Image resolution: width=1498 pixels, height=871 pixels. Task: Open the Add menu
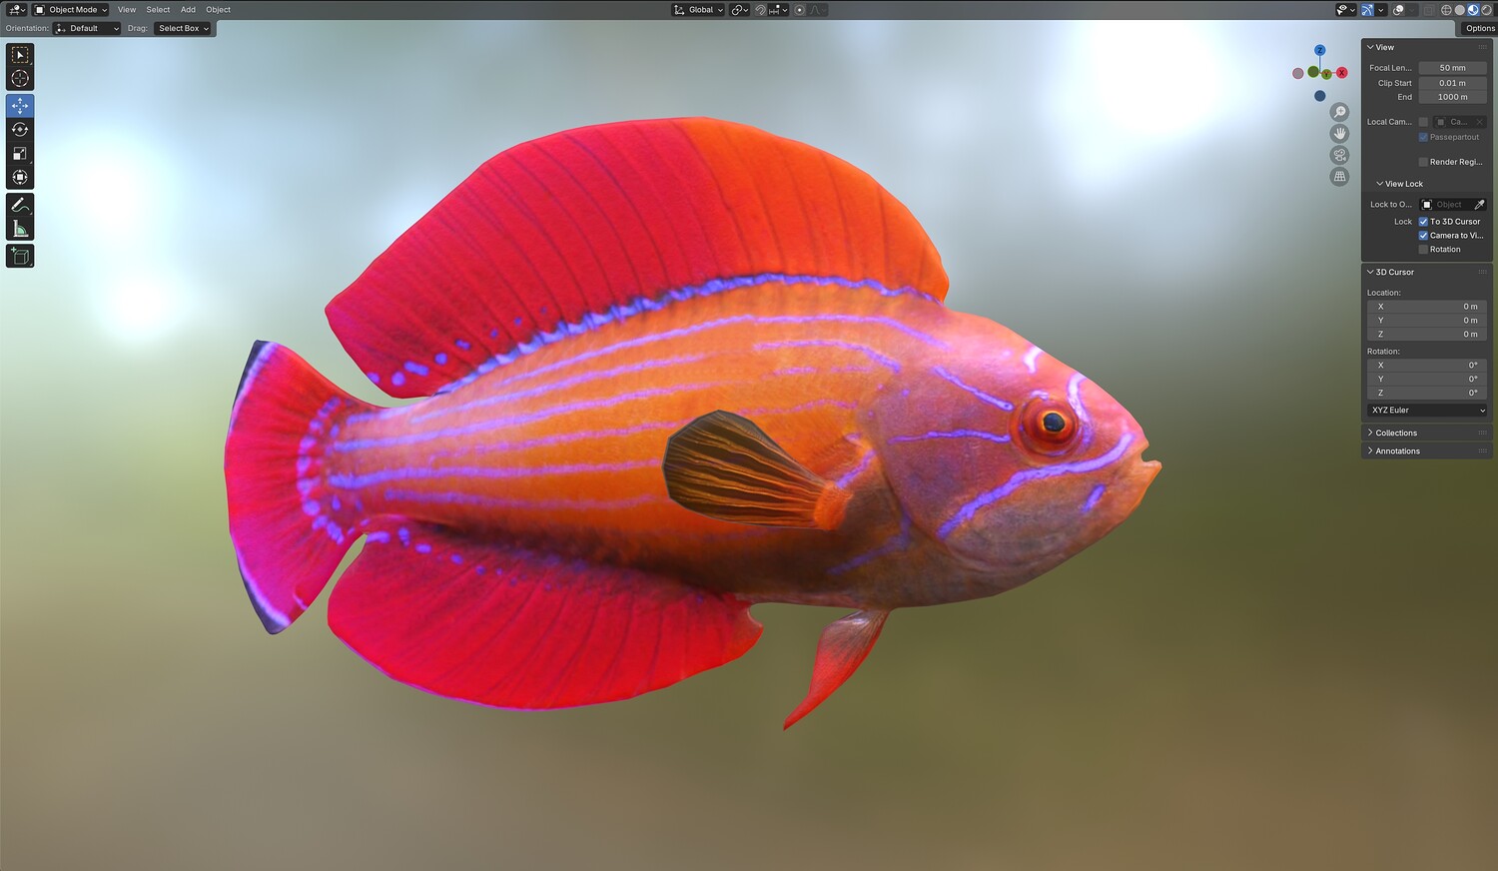(188, 10)
